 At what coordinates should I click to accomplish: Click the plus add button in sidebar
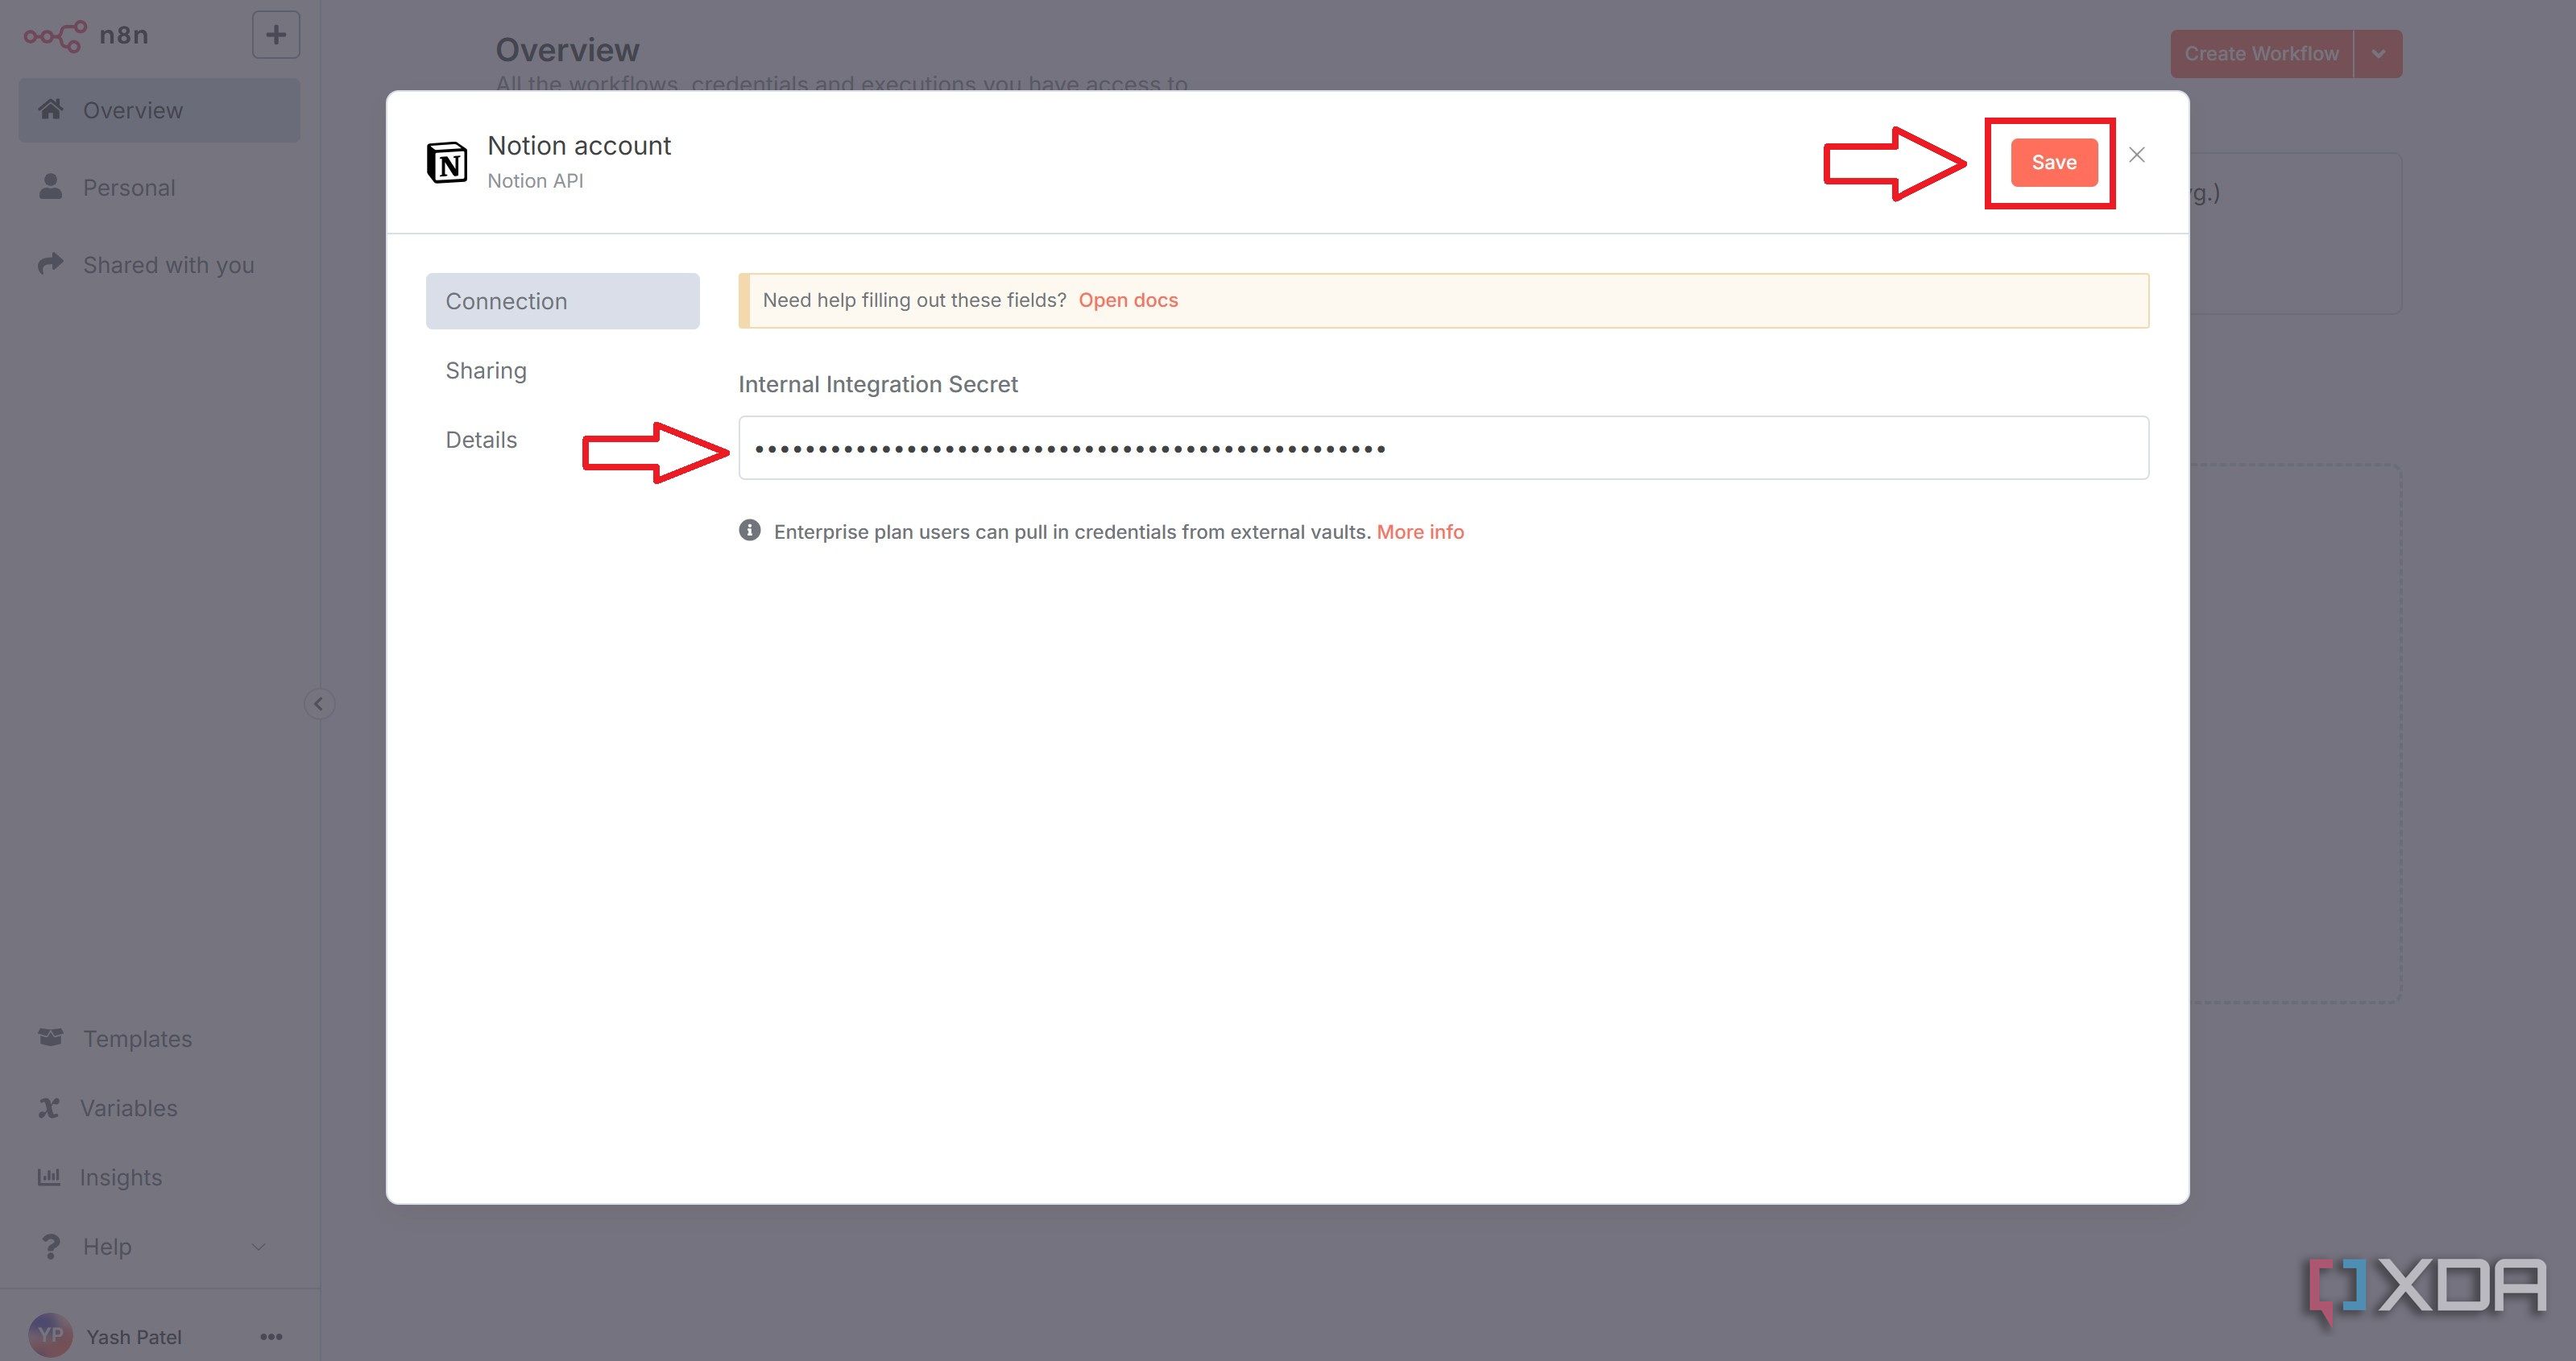[276, 35]
